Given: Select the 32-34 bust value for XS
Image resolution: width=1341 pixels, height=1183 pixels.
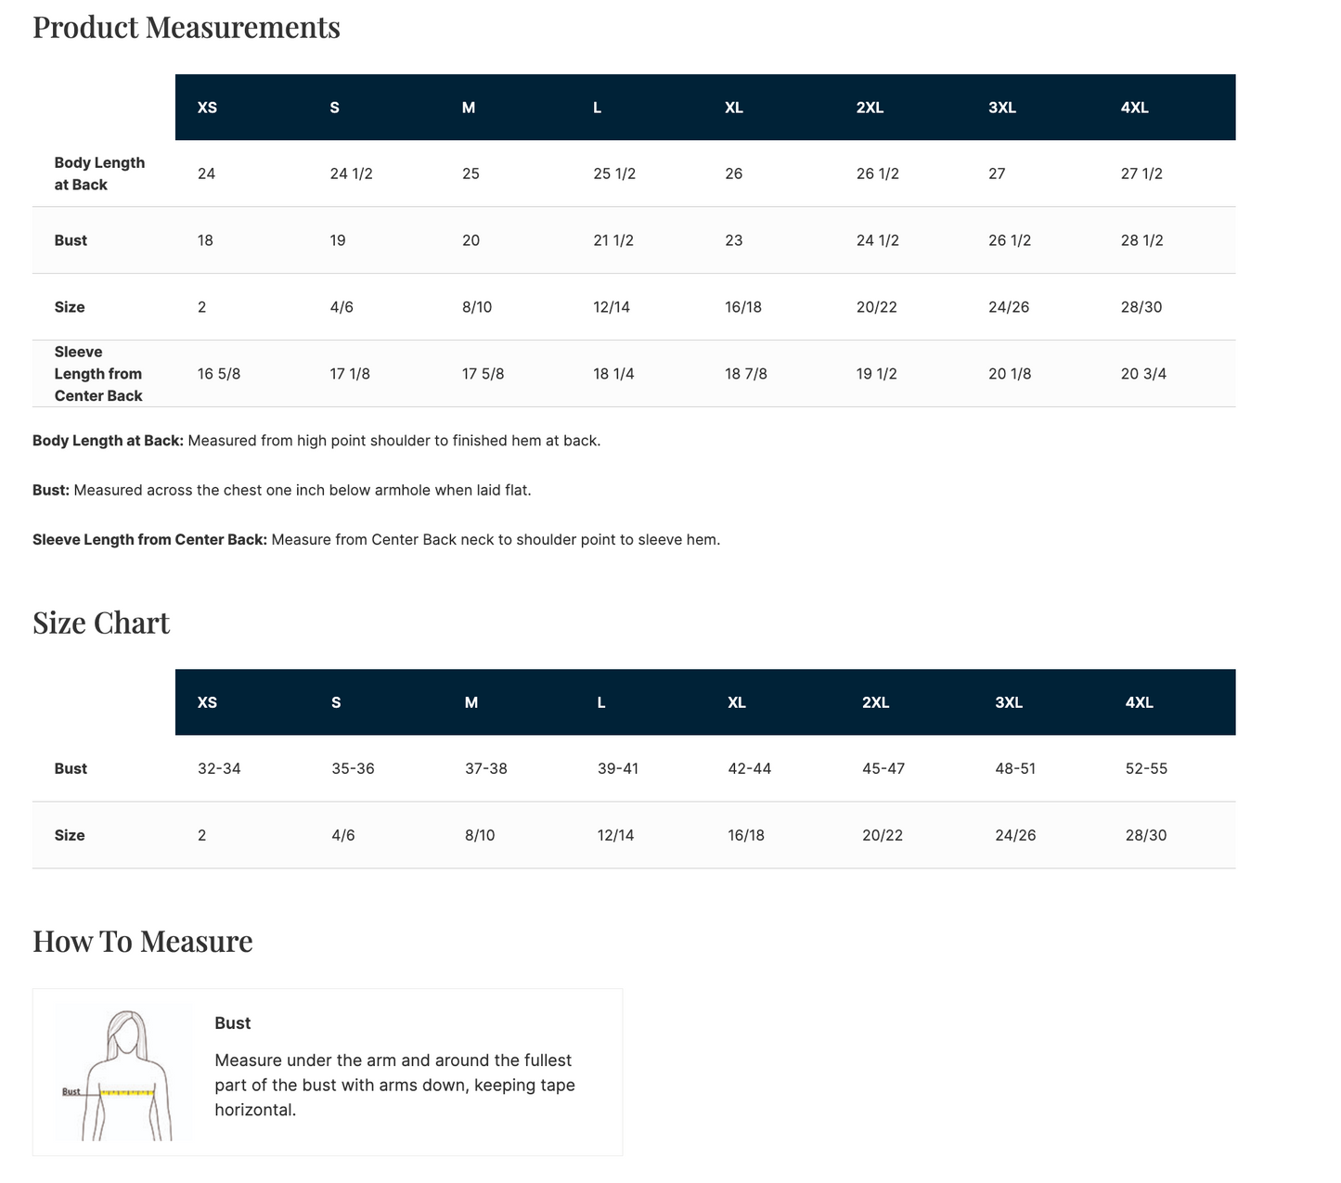Looking at the screenshot, I should [x=219, y=768].
